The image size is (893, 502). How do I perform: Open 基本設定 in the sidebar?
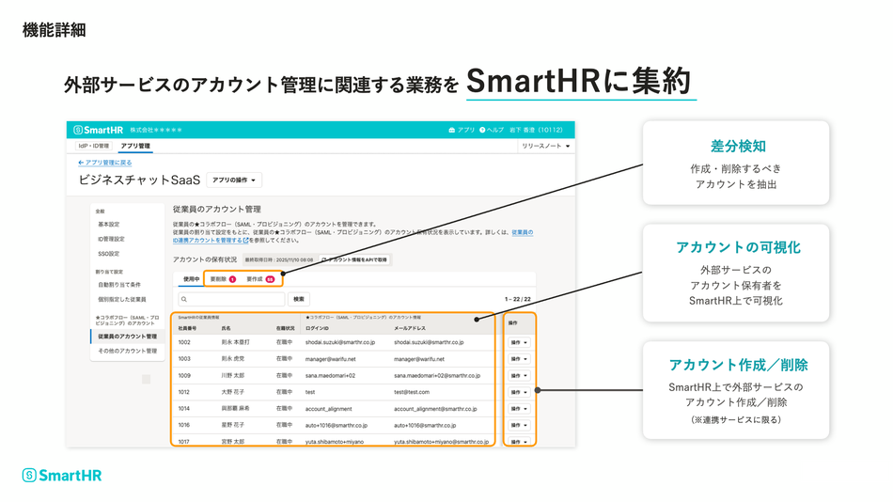tap(109, 225)
